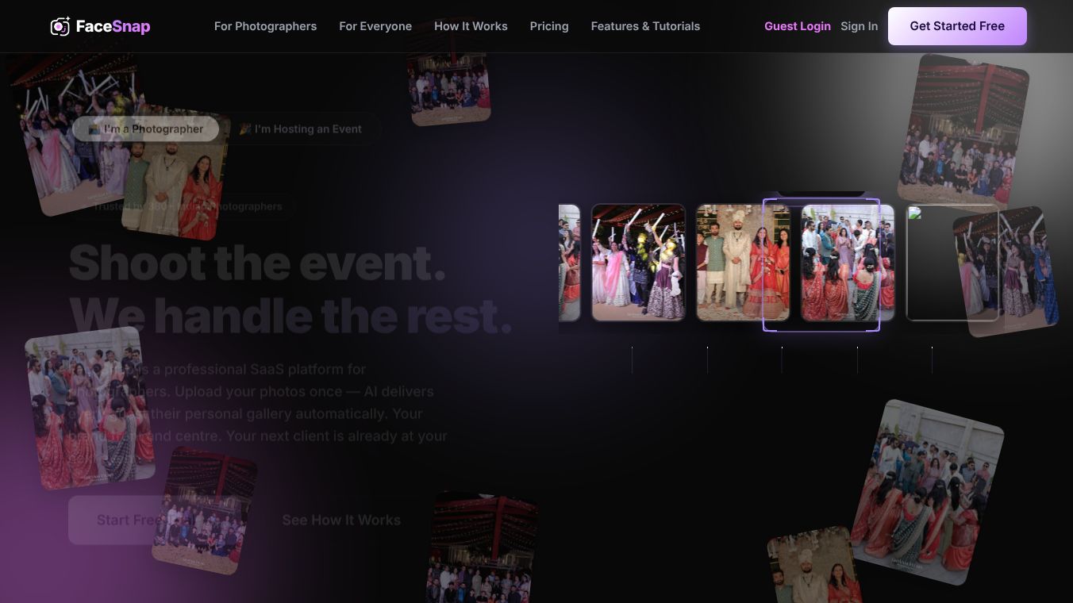Select the broken image placeholder in the carousel
1073x603 pixels.
tap(952, 263)
